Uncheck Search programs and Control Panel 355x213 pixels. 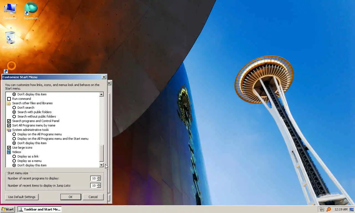(x=9, y=121)
